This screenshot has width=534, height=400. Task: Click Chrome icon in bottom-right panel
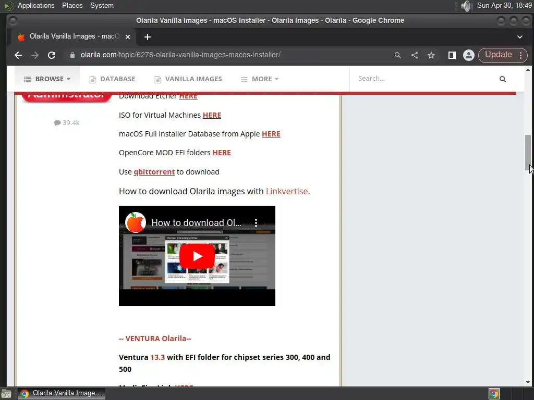click(x=494, y=394)
